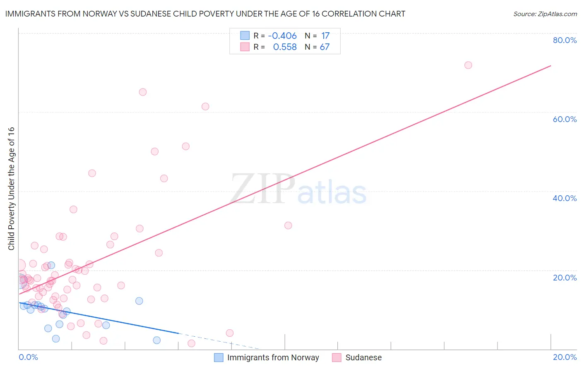Screen dimensions: 582x369
Task: Click the pink Sudanese legend swatch
Action: pos(337,357)
